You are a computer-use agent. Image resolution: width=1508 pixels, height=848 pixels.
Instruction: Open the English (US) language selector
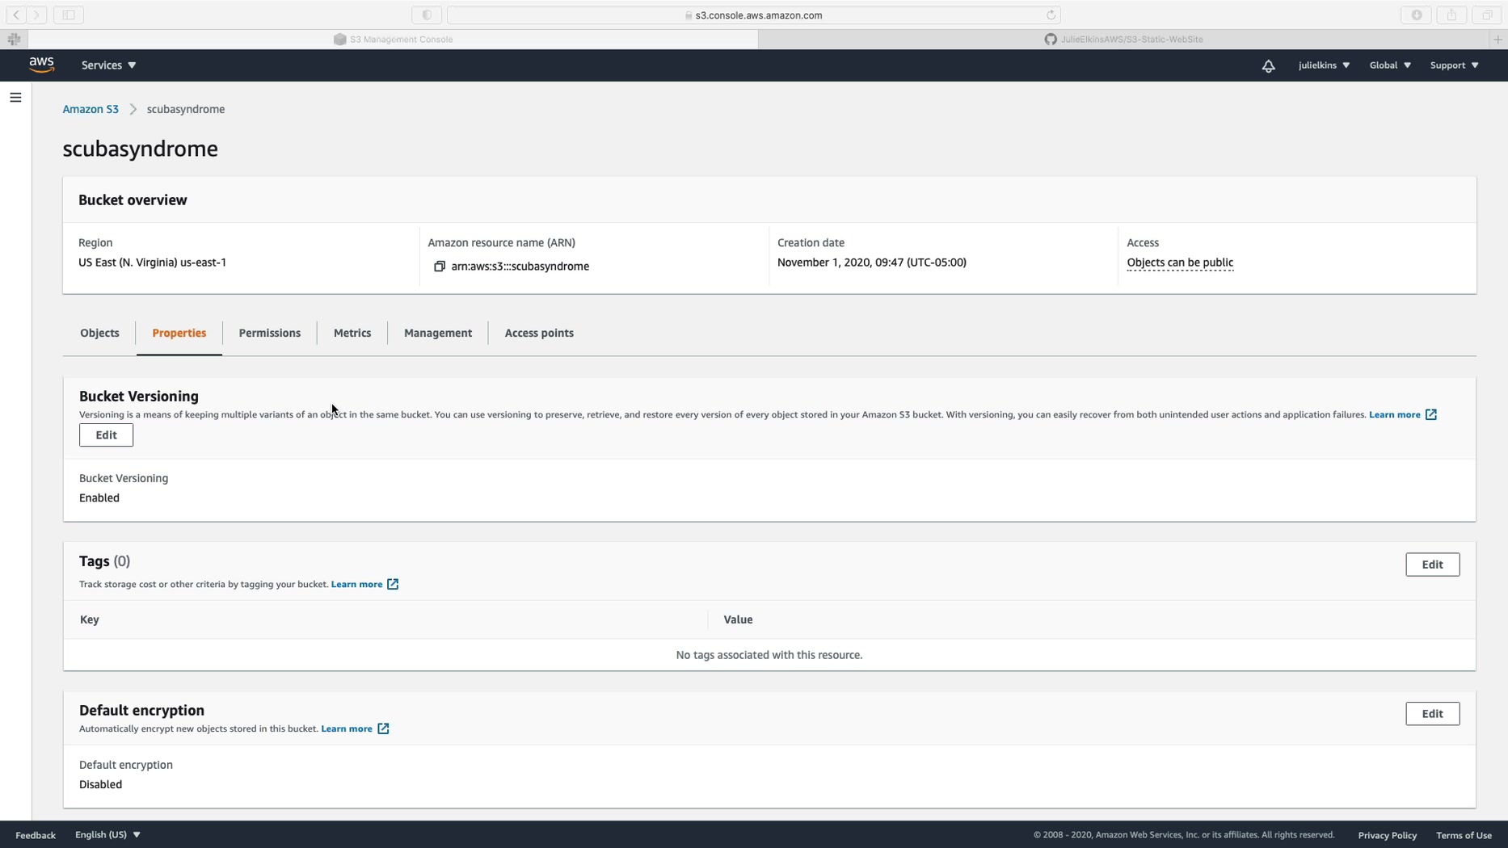[107, 834]
